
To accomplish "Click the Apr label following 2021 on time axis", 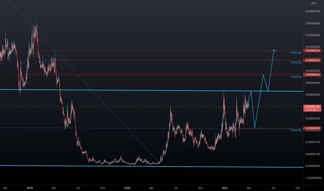I will tap(249, 188).
